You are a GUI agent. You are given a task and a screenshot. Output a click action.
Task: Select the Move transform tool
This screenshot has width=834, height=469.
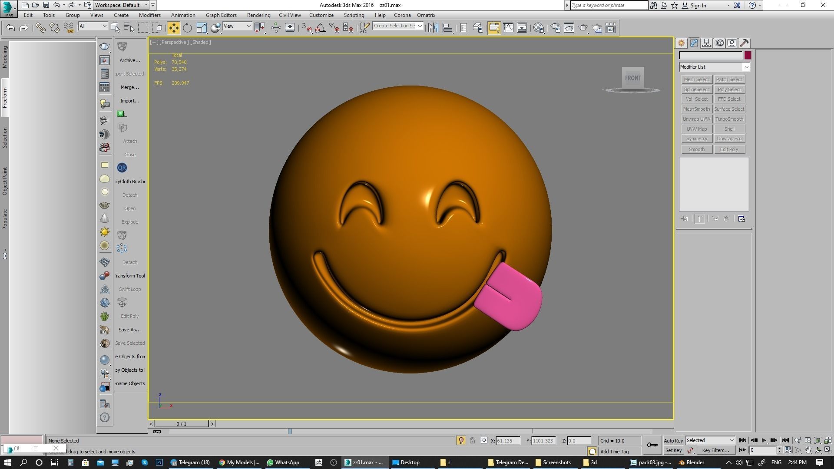173,28
